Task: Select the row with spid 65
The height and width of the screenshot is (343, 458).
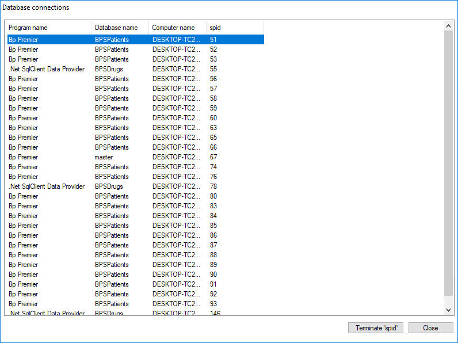Action: pyautogui.click(x=136, y=138)
